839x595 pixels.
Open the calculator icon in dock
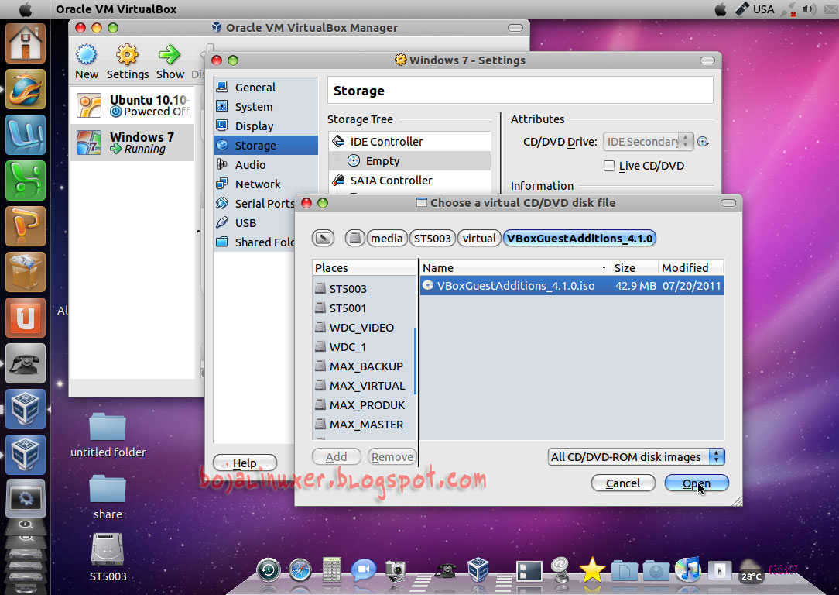(332, 569)
